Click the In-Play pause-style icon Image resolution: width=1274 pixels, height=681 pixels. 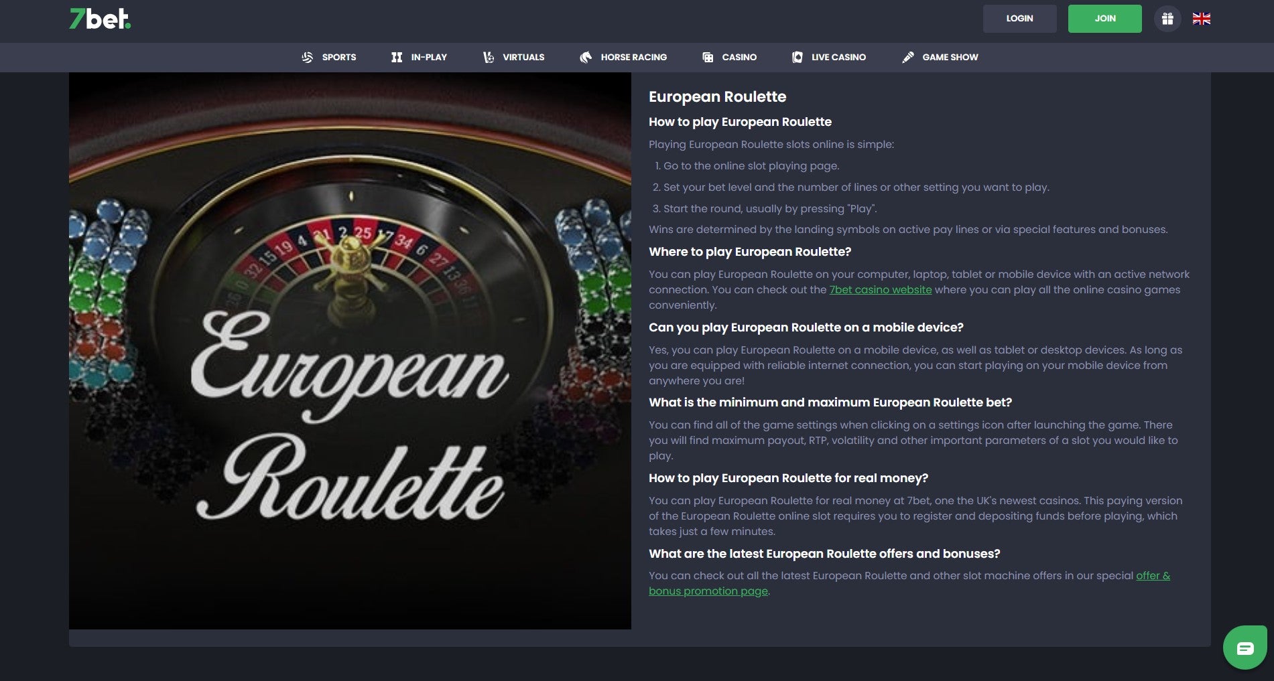pos(396,57)
